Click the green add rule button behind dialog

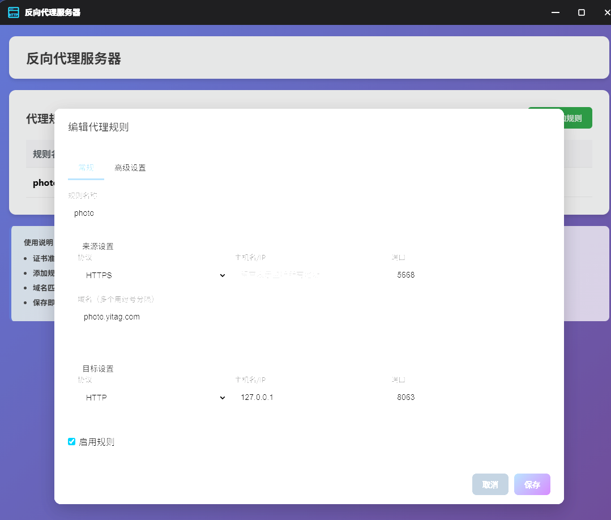578,118
